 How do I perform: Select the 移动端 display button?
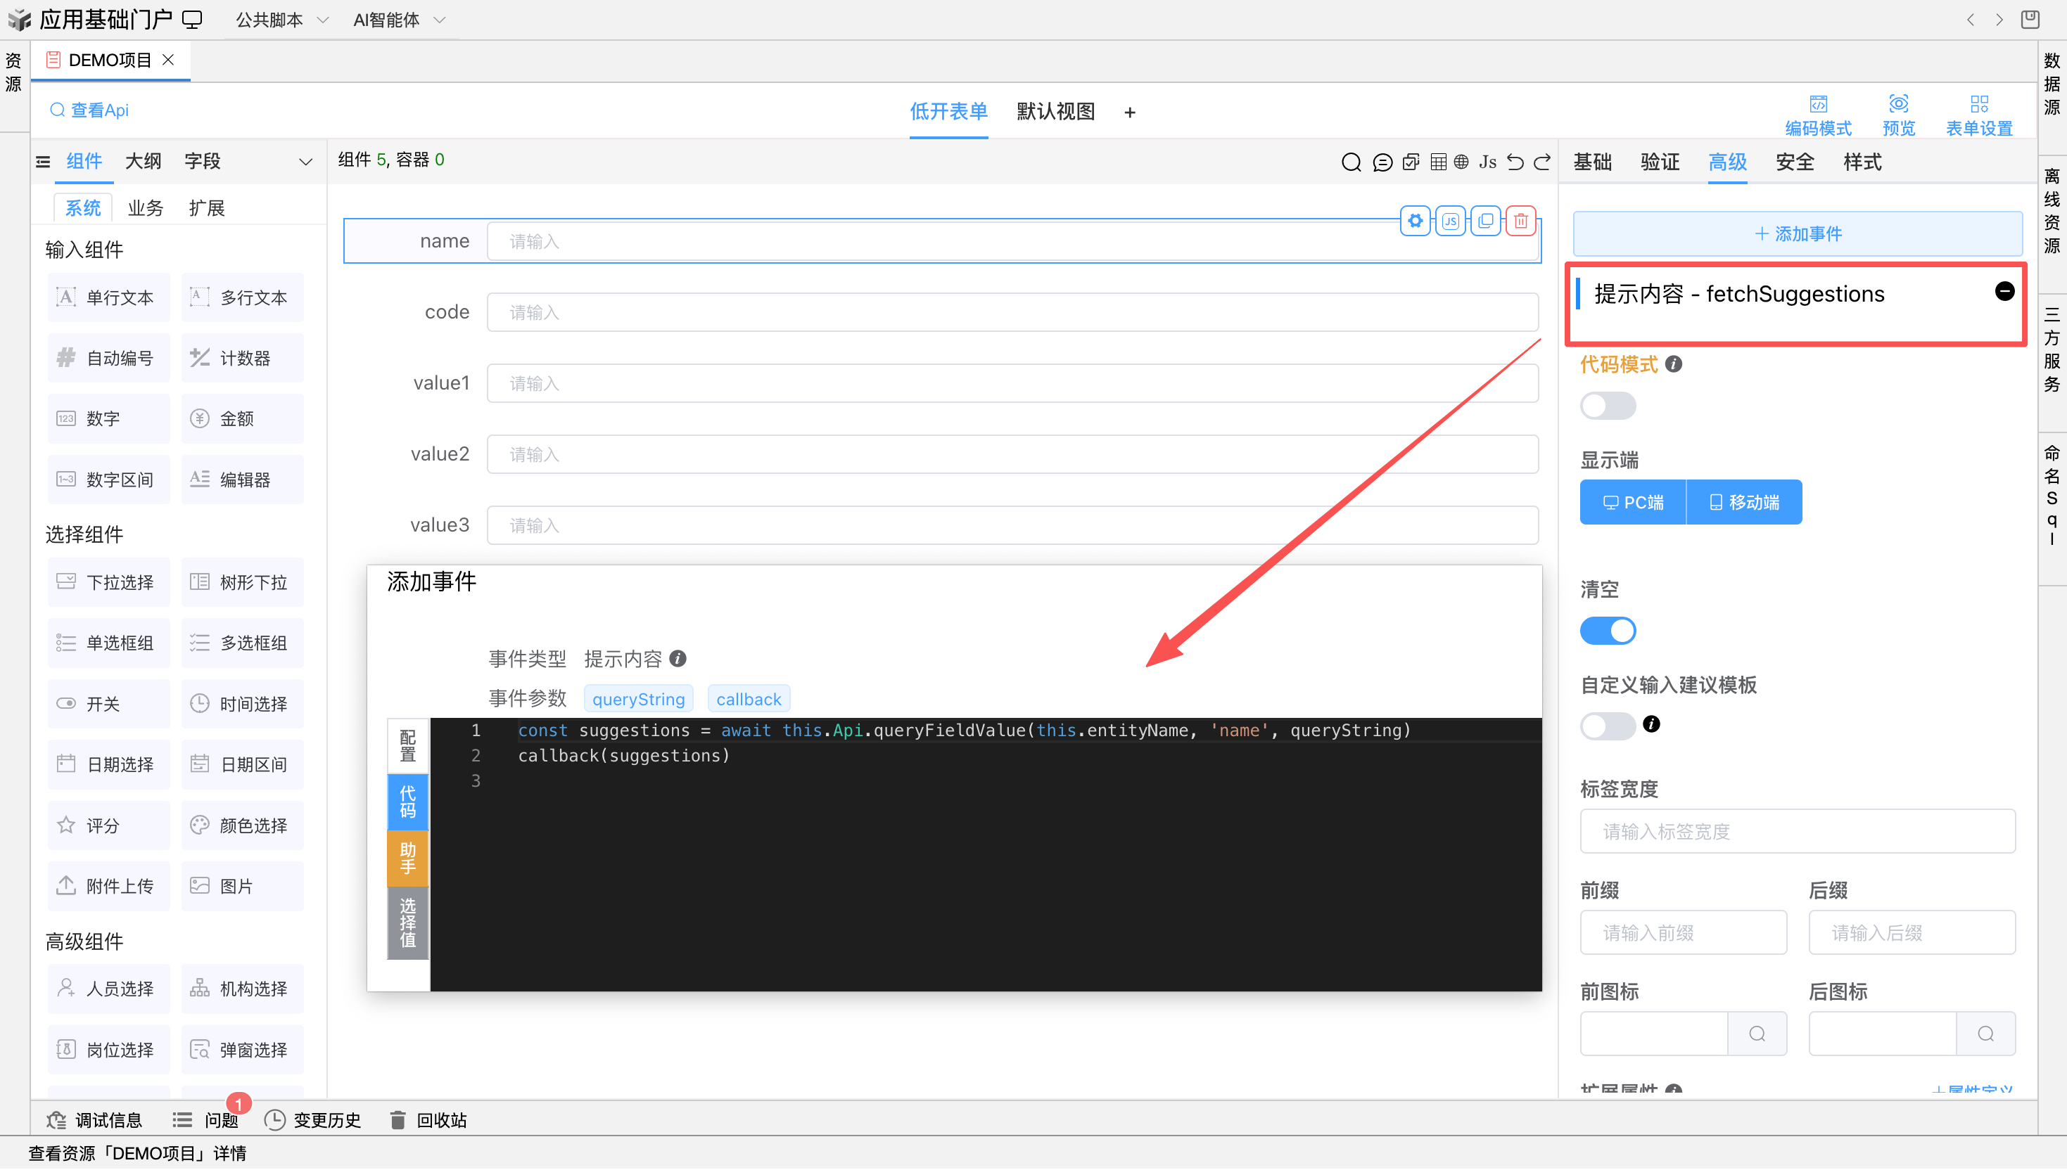click(x=1744, y=502)
